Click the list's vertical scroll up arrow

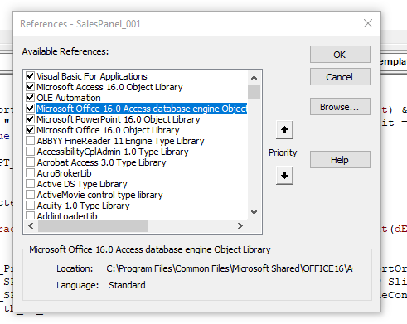coord(254,78)
